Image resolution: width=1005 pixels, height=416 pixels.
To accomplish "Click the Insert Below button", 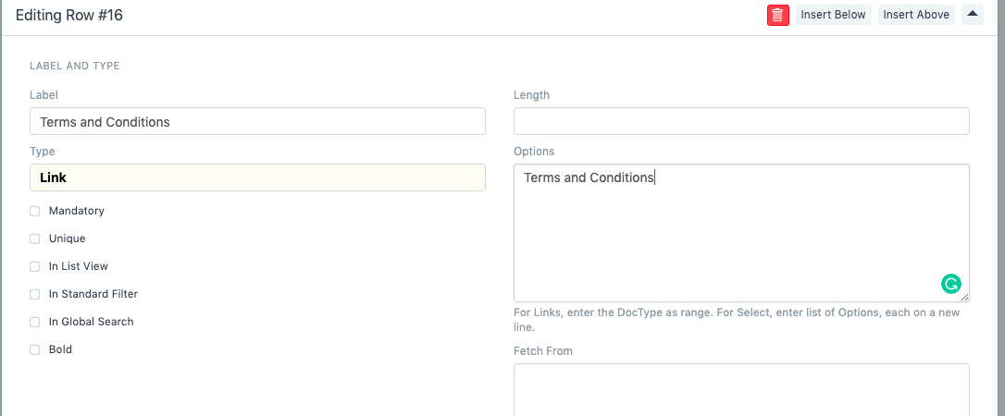I will [833, 15].
